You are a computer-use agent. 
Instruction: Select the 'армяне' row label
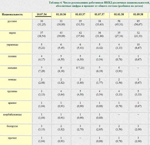pos(12,103)
